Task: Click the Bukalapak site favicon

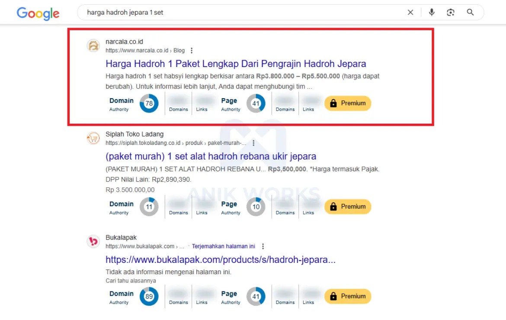Action: tap(93, 241)
